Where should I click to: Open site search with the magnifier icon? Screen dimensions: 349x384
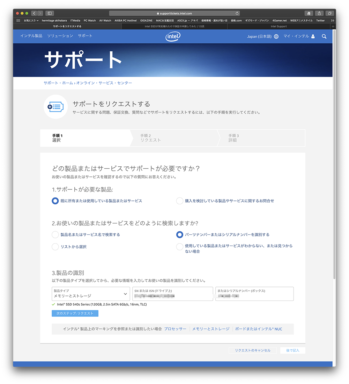[324, 36]
